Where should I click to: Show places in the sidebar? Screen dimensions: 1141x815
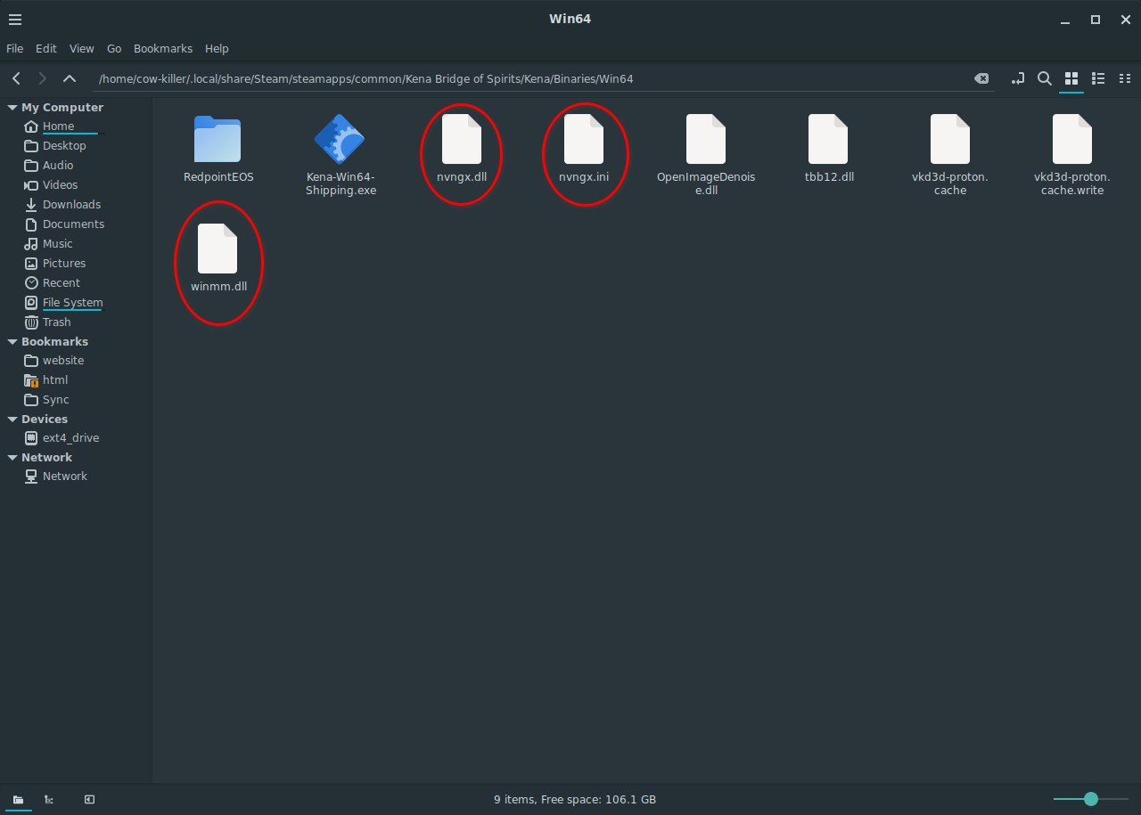coord(18,800)
